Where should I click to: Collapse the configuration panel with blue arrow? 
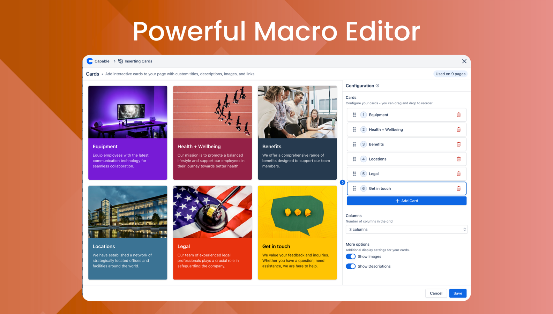pos(342,182)
